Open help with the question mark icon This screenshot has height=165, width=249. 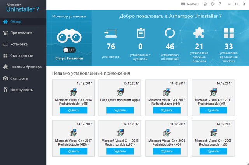[220, 4]
